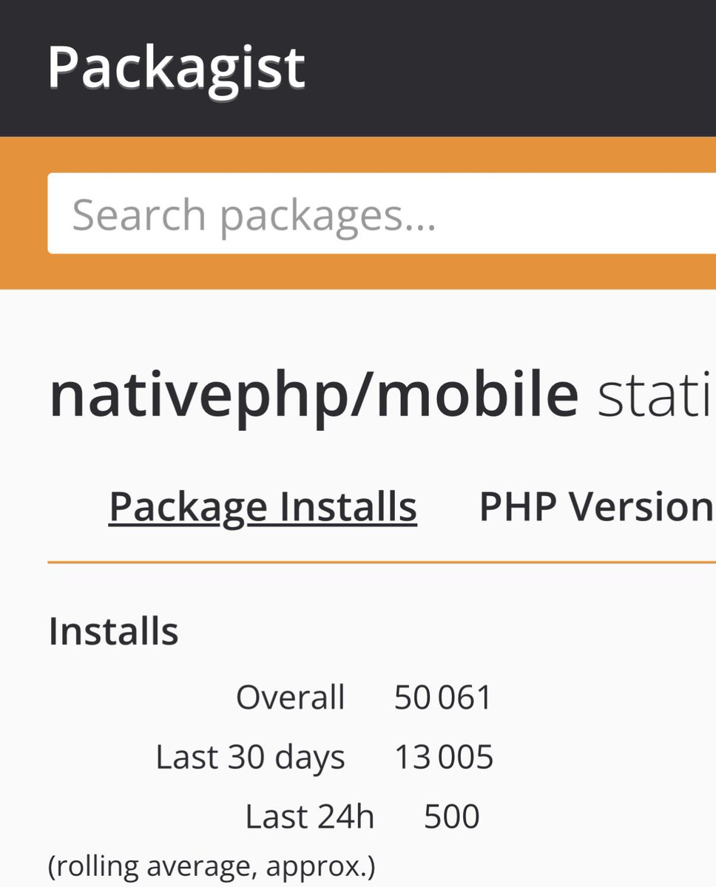Select the Package Installs tab
The image size is (716, 887).
click(263, 507)
